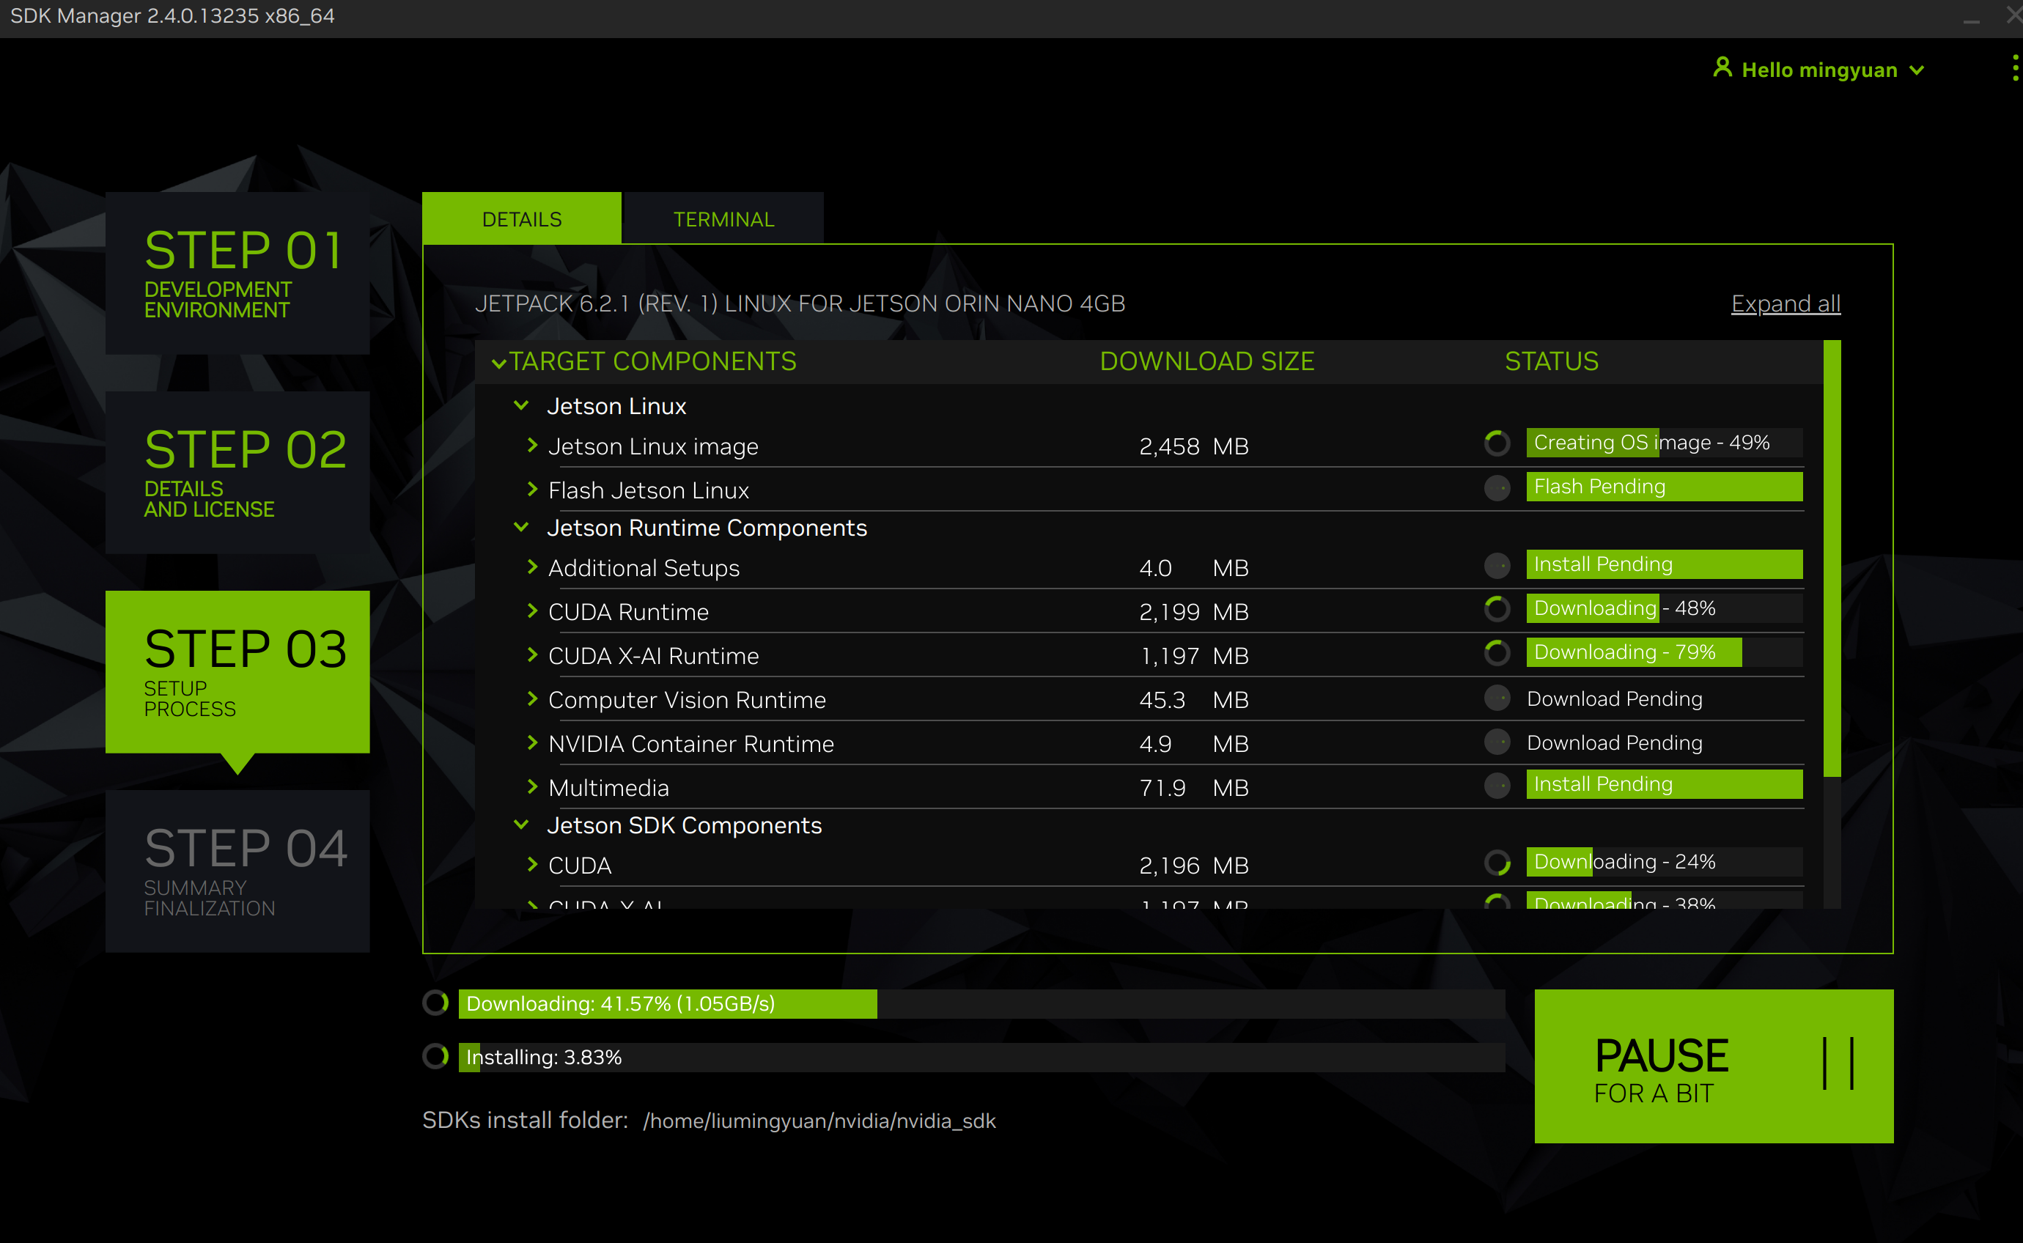The width and height of the screenshot is (2023, 1243).
Task: Expand the Multimedia component details
Action: (532, 786)
